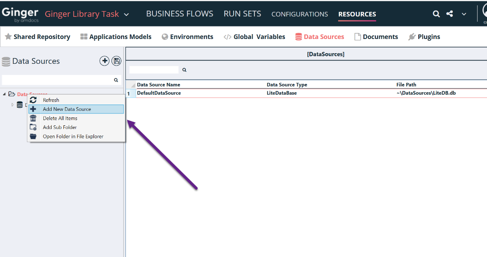
Task: Open the Ginger Library Task solution dropdown
Action: (126, 14)
